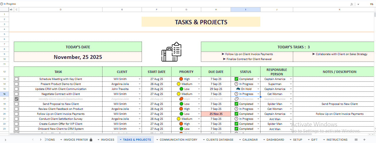This screenshot has width=376, height=143.
Task: Click the side panel chevron at bottom-left corner
Action: [5, 140]
